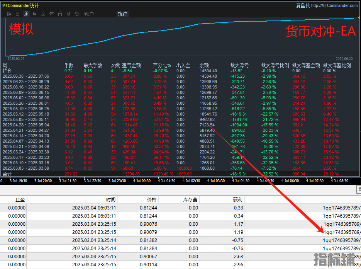Click the 4 Jul 00:30 time axis label
This screenshot has height=269, width=361.
point(142,181)
